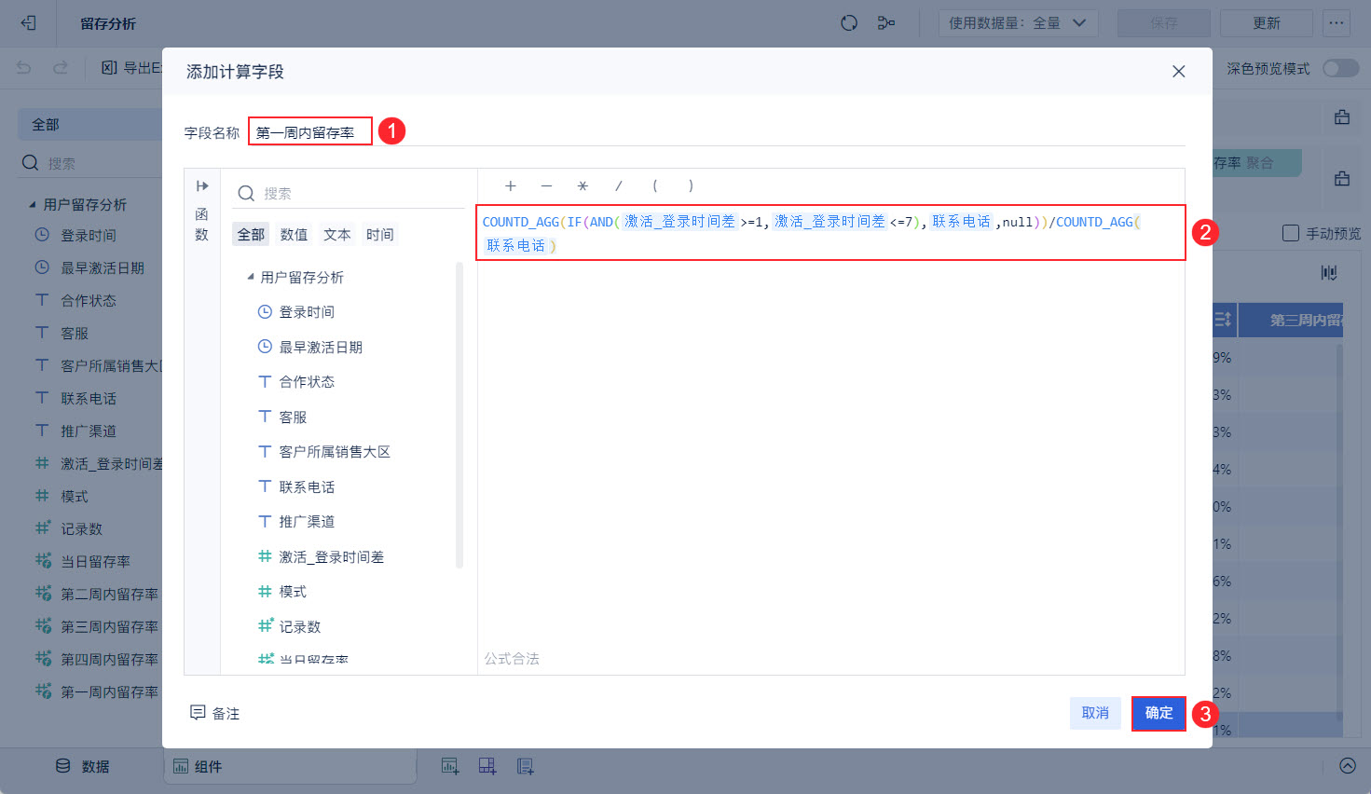Select 模式 in dialog field list
Viewport: 1371px width, 794px height.
293,592
